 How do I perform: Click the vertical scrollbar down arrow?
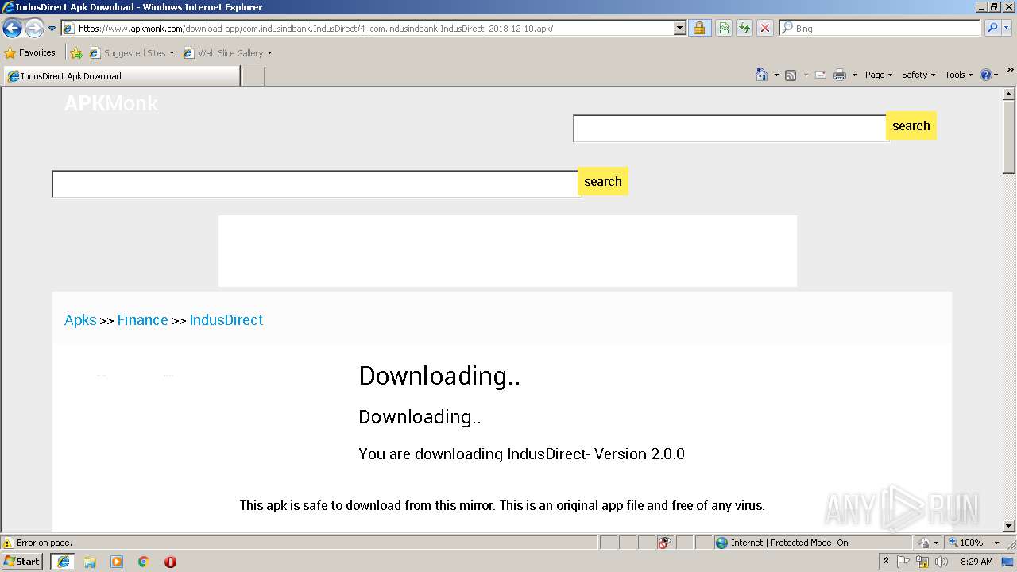pos(1009,526)
